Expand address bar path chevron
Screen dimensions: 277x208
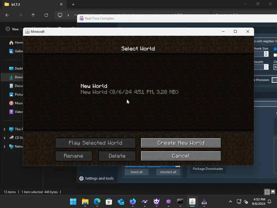[x=68, y=15]
